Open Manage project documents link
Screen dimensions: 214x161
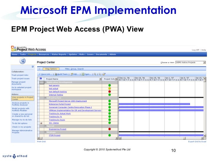(19, 83)
